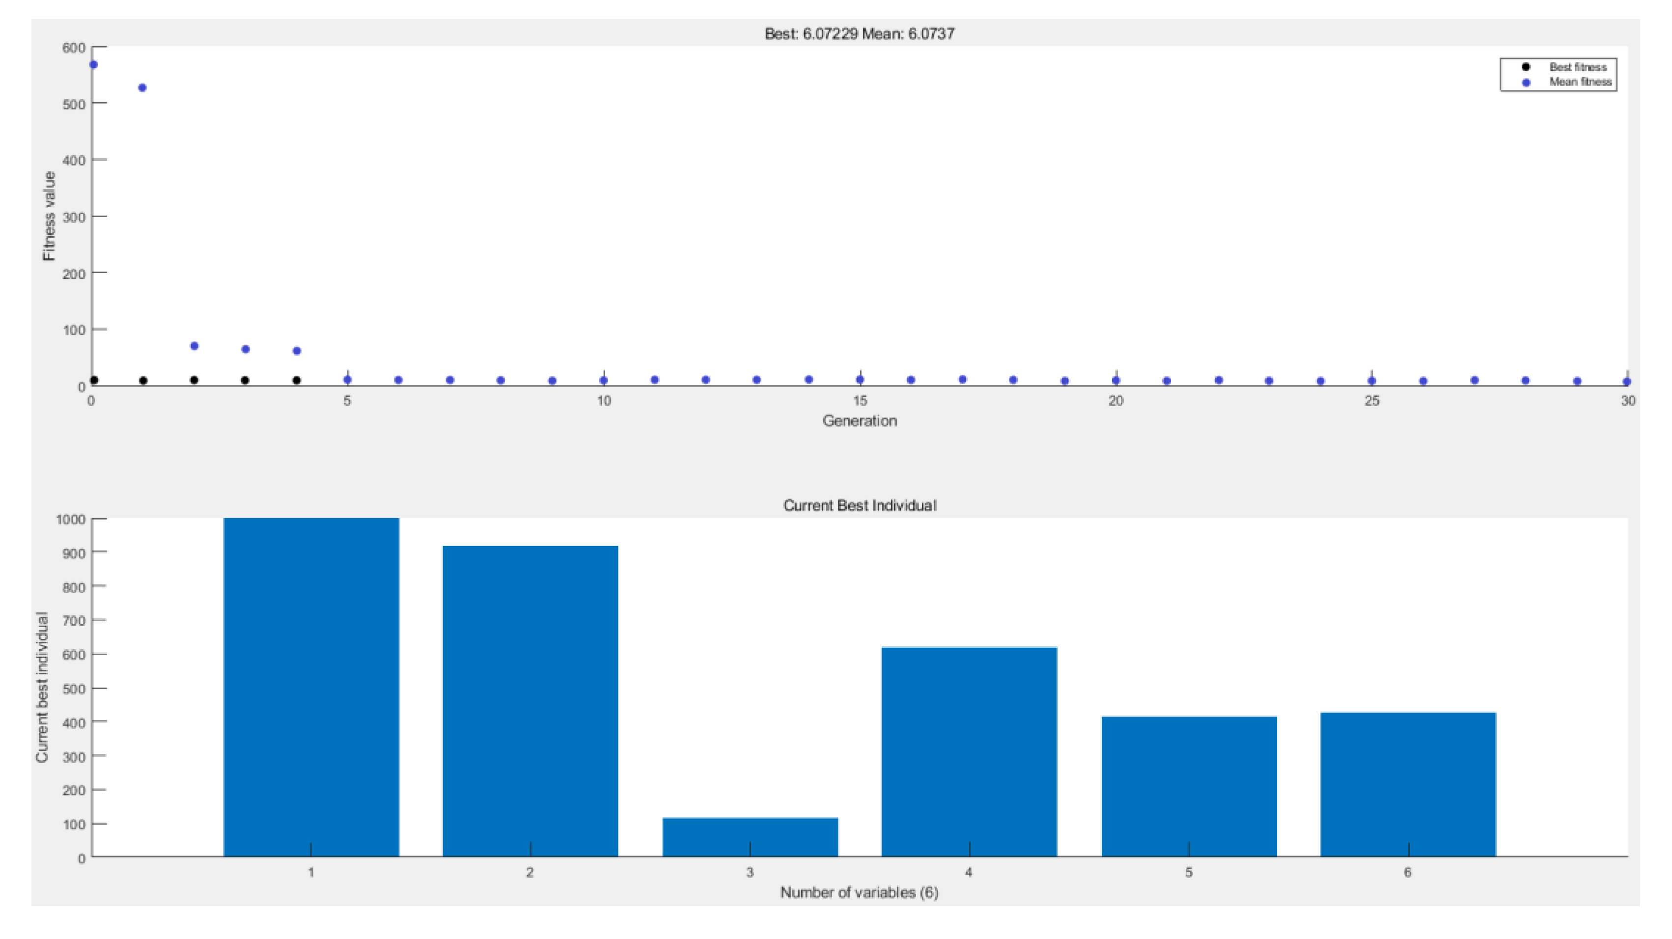Select the 'Mean fitness' legend label
This screenshot has width=1672, height=939.
coord(1580,83)
